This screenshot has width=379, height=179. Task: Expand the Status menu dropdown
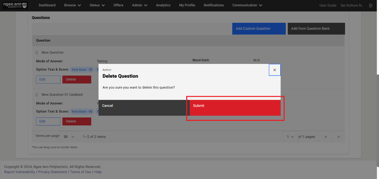point(97,5)
